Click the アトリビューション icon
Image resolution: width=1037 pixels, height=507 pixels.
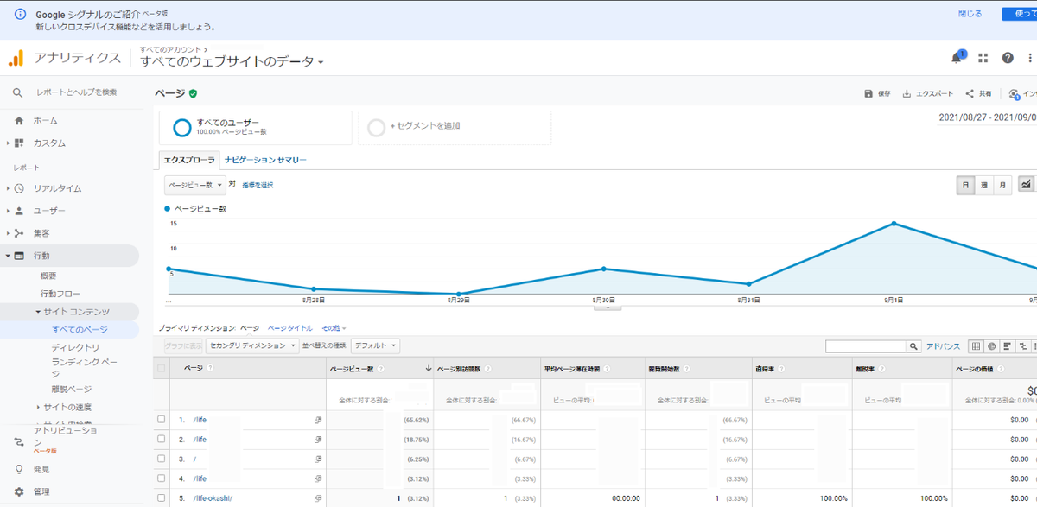pos(19,442)
